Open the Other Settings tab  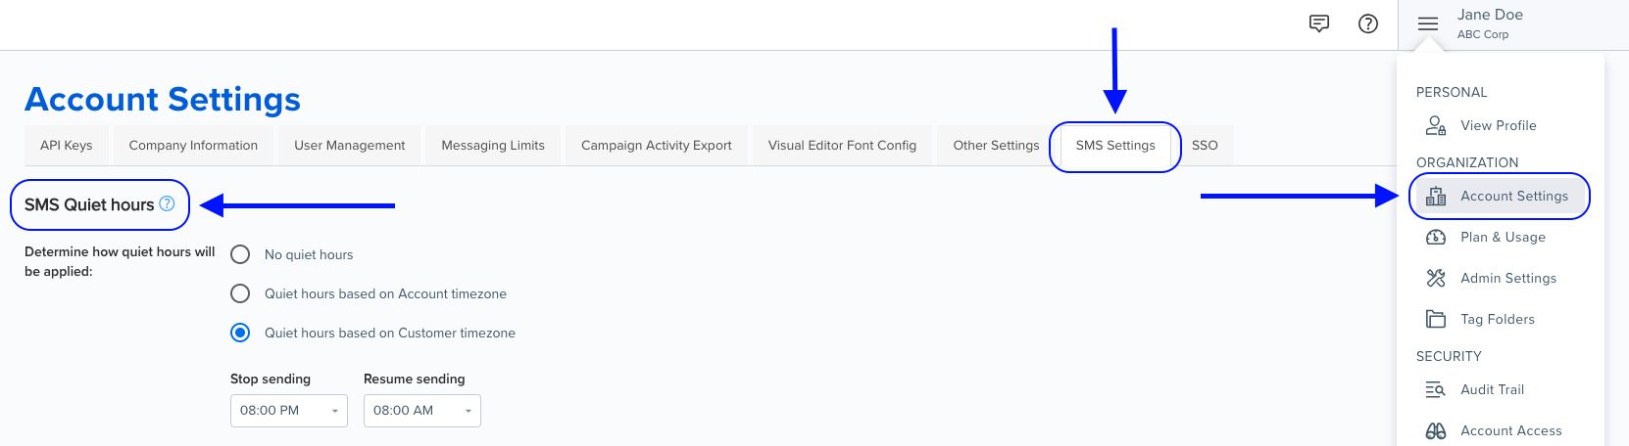click(x=996, y=145)
